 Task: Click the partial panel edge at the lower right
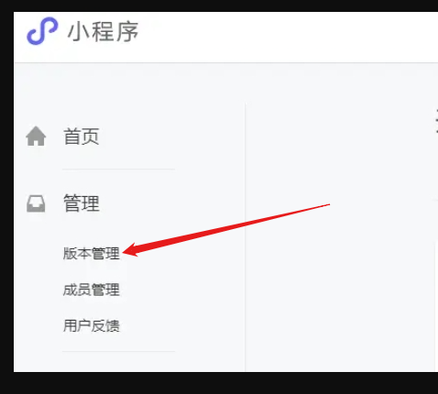tap(436, 305)
